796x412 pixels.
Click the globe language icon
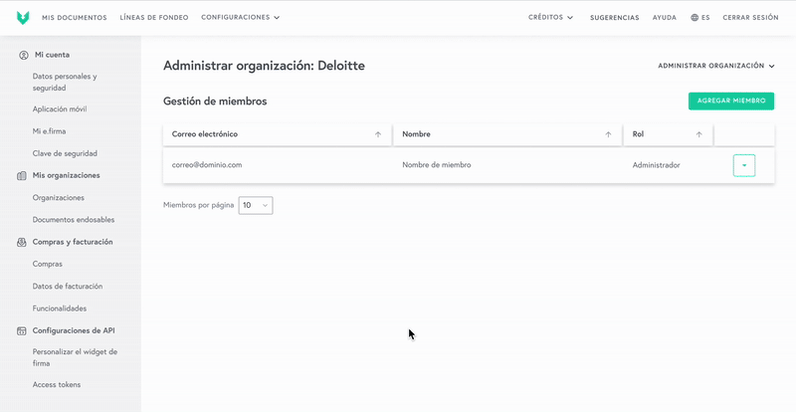695,17
